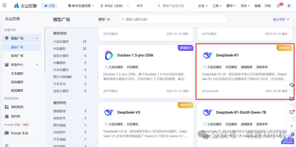Screen dimensions: 296x147
Task: Collapse the 智能广场 sidebar section
Action: [x=37, y=38]
